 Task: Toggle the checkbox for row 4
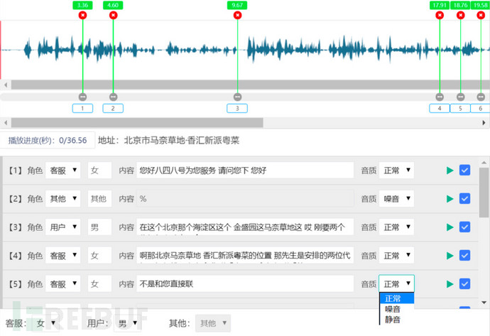[x=465, y=256]
